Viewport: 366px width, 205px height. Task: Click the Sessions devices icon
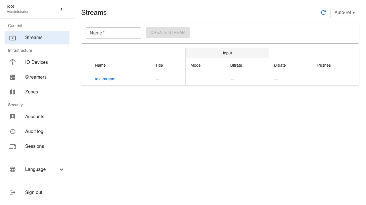coord(13,146)
